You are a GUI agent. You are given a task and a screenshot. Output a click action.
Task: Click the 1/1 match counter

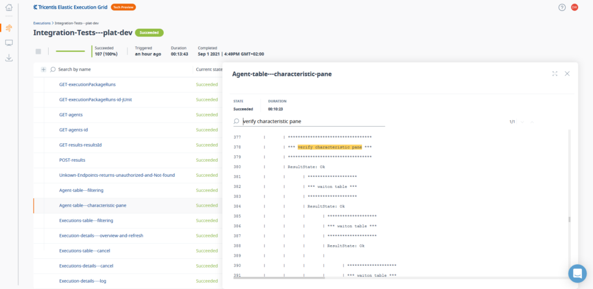512,122
